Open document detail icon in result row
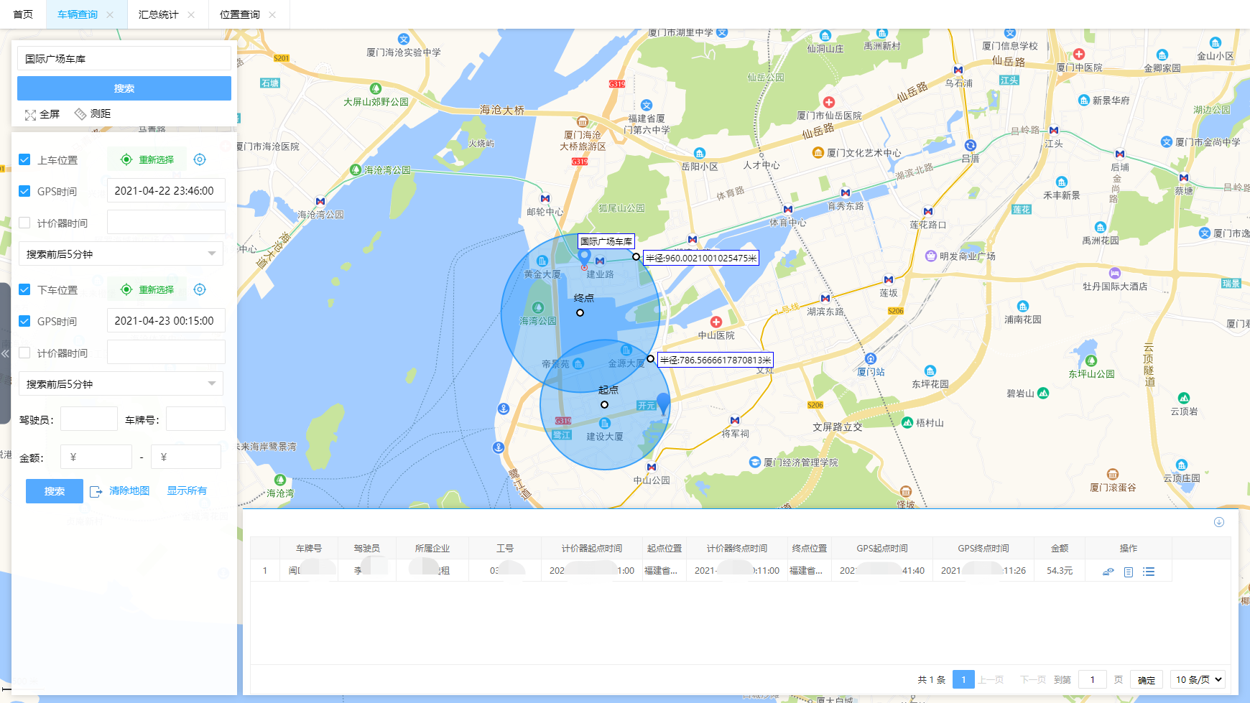The height and width of the screenshot is (703, 1250). (x=1129, y=572)
